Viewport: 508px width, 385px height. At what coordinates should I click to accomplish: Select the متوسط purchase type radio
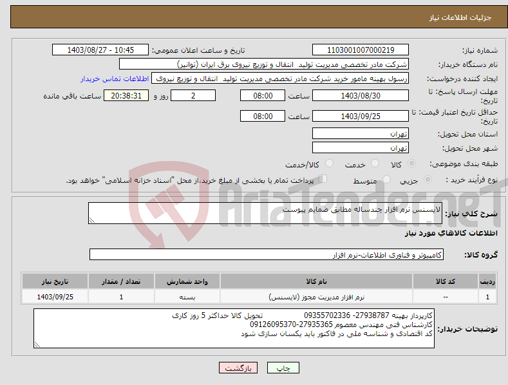386,179
